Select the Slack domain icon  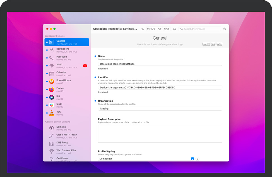(x=52, y=105)
